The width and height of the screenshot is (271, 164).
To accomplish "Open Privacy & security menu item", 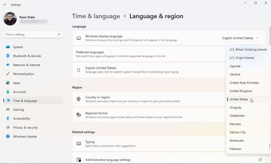I will pyautogui.click(x=25, y=128).
